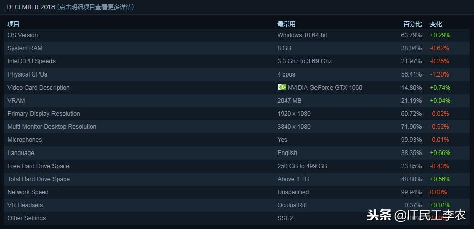Open the Language statistics row
The width and height of the screenshot is (474, 229).
pos(21,153)
